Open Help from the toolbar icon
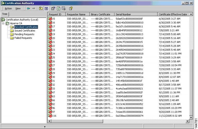The image size is (198, 129). [x=71, y=8]
